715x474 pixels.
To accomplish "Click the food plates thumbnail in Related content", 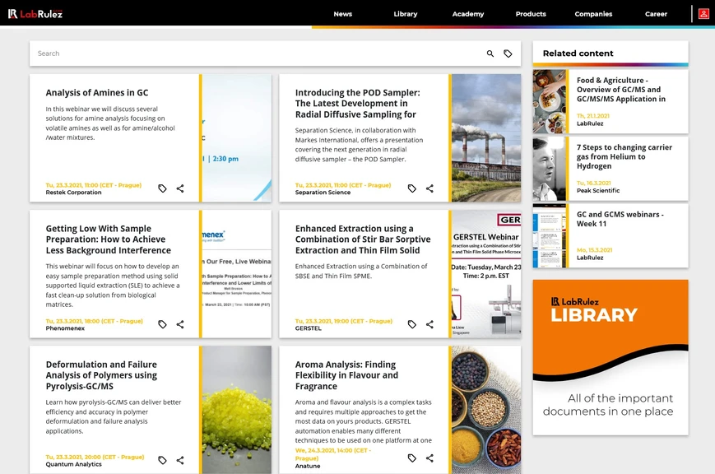I will 550,101.
